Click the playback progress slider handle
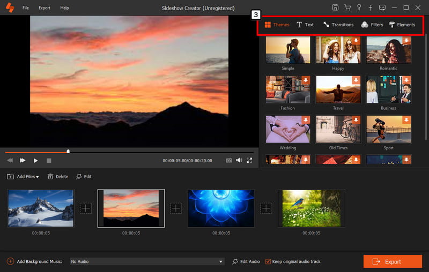The height and width of the screenshot is (272, 429). (x=68, y=152)
